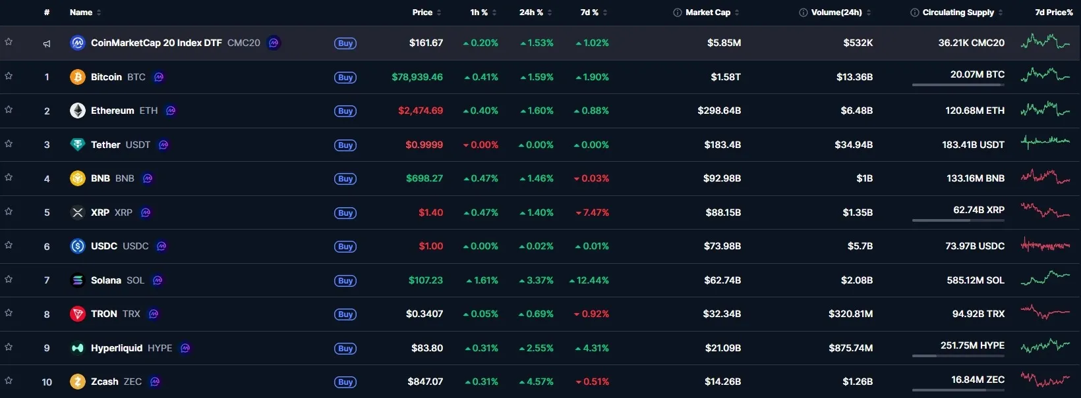
Task: Star CoinMarketCap 20 Index DTF to watchlist
Action: tap(9, 41)
